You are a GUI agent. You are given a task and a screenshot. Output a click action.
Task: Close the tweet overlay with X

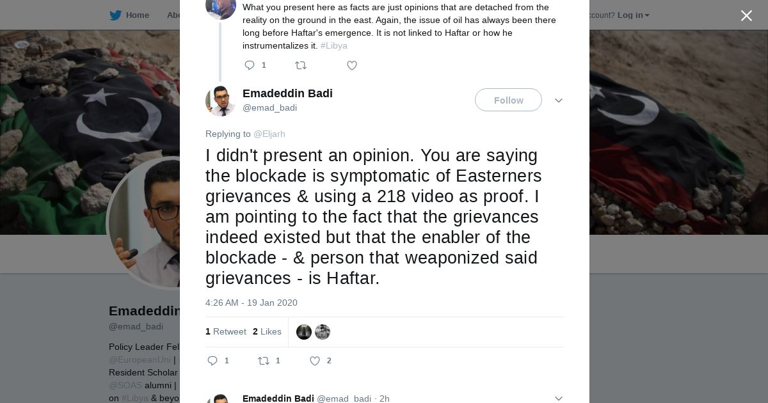pyautogui.click(x=746, y=16)
